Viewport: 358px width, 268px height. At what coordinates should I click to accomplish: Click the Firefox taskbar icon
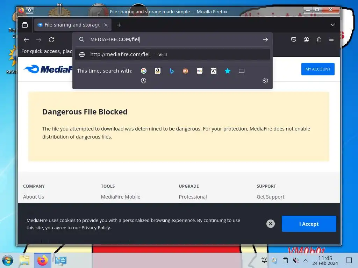[42, 260]
